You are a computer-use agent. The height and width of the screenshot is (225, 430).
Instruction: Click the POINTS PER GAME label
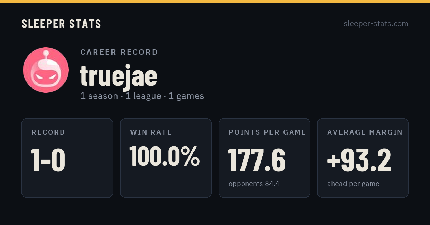(x=267, y=132)
